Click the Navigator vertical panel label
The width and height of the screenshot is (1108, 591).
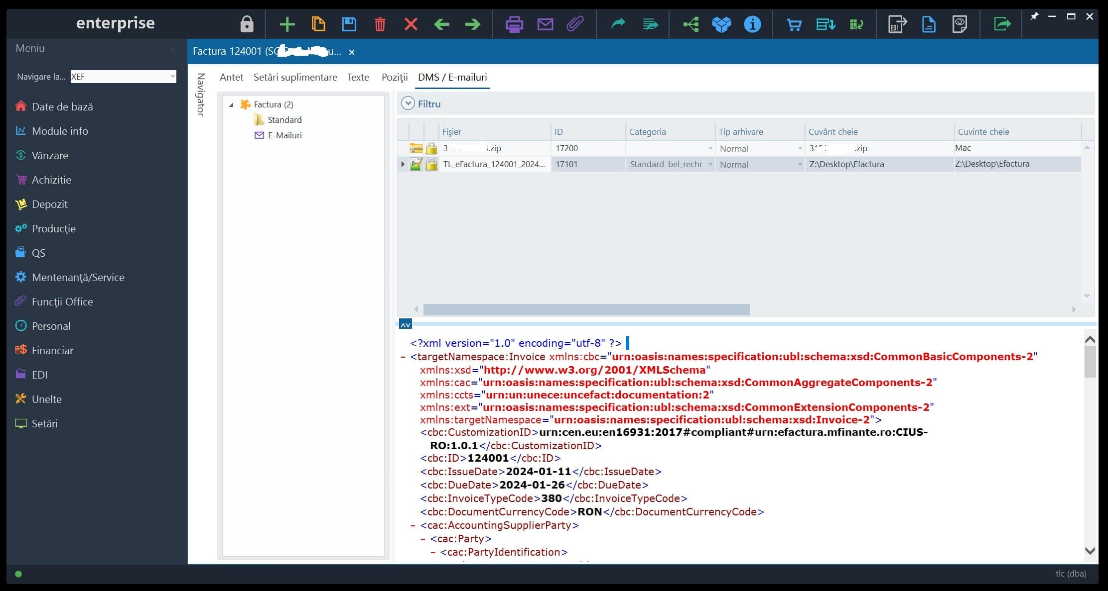[201, 95]
